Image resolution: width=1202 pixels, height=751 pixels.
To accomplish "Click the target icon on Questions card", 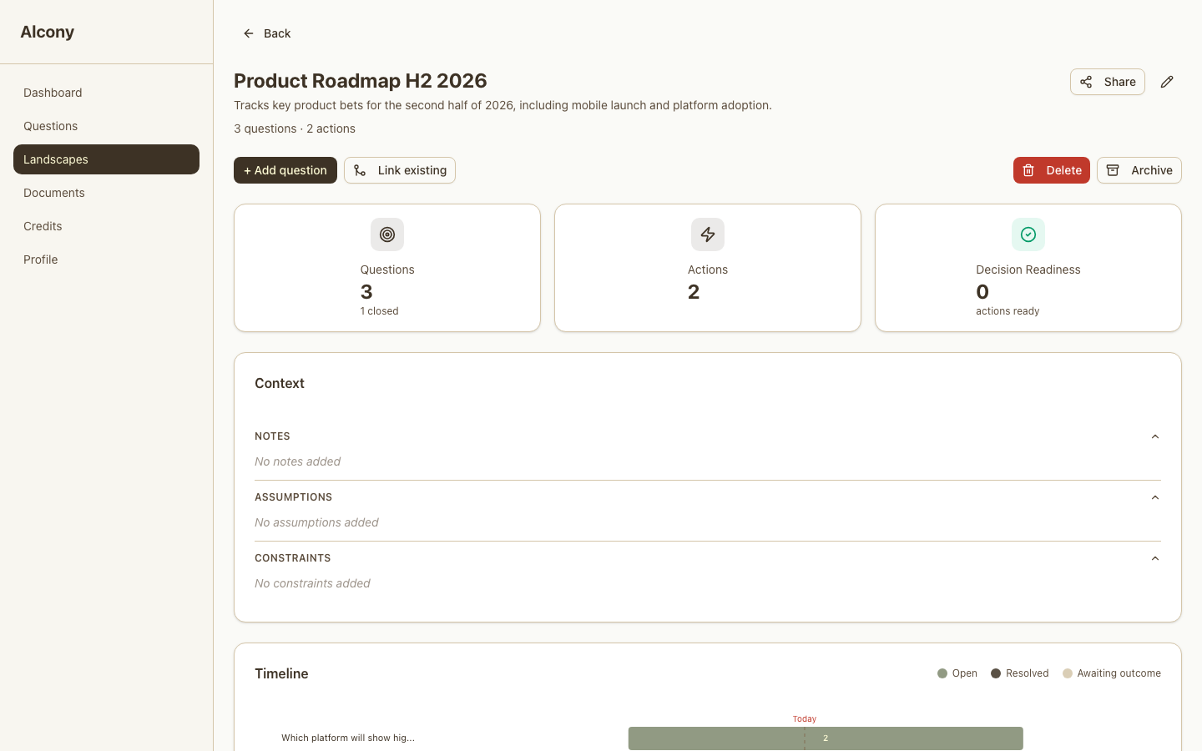I will (387, 234).
